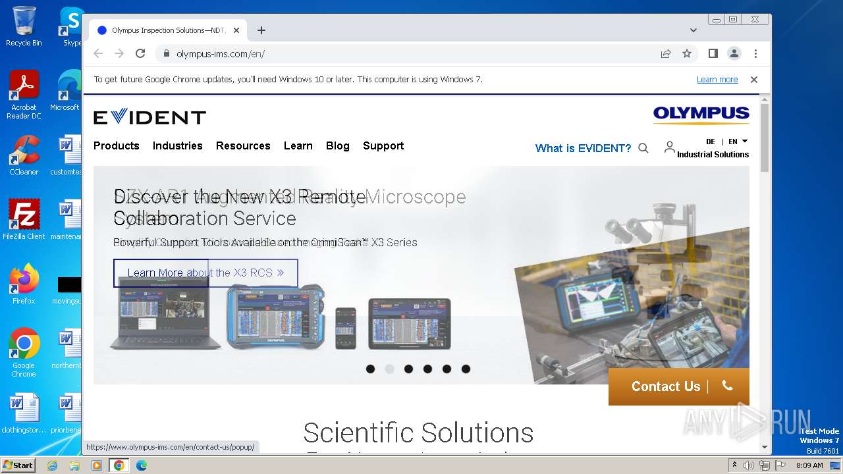Open the Learn menu
This screenshot has height=474, width=843.
coord(298,145)
